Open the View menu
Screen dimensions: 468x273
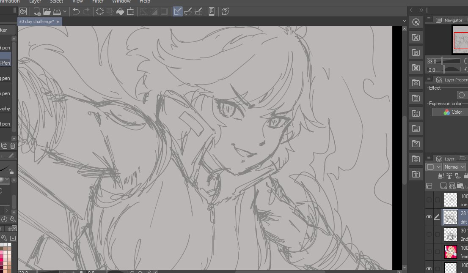[x=77, y=2]
